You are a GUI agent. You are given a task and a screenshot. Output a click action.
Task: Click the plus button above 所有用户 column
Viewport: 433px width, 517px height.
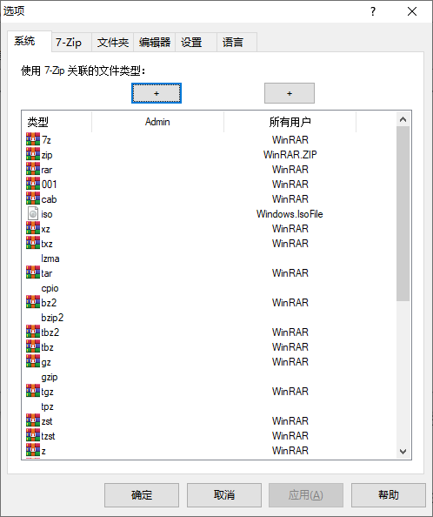point(290,93)
